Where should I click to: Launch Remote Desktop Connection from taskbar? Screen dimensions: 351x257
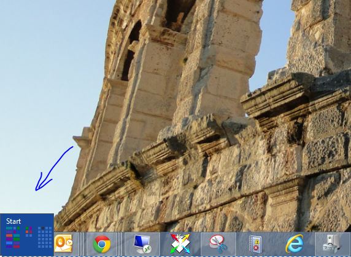coord(142,244)
